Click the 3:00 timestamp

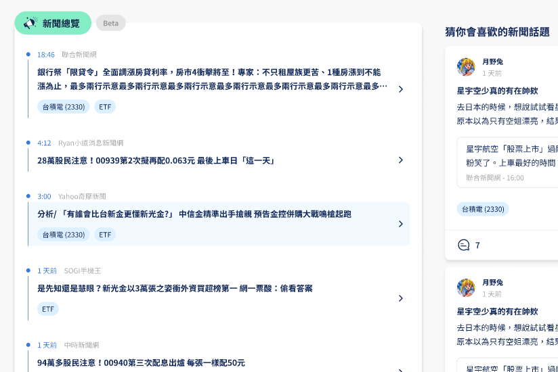44,196
